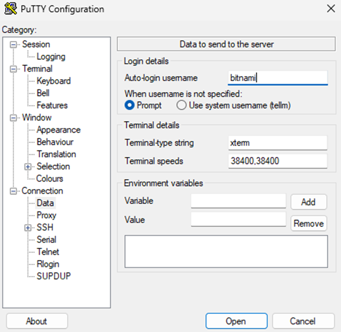Collapse the Connection tree node

[x=13, y=191]
